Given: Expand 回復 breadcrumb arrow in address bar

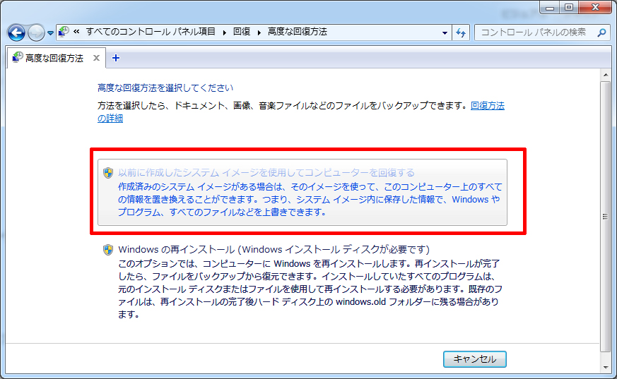Looking at the screenshot, I should 259,32.
